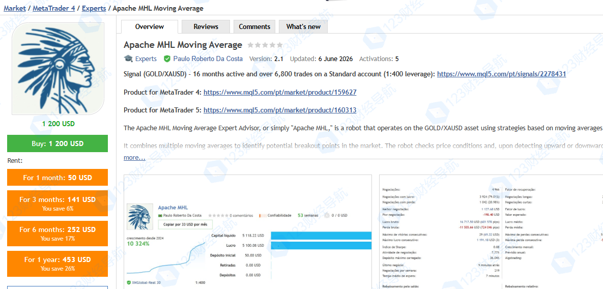This screenshot has width=603, height=289.
Task: Open the signals/2278431 link
Action: (x=501, y=74)
